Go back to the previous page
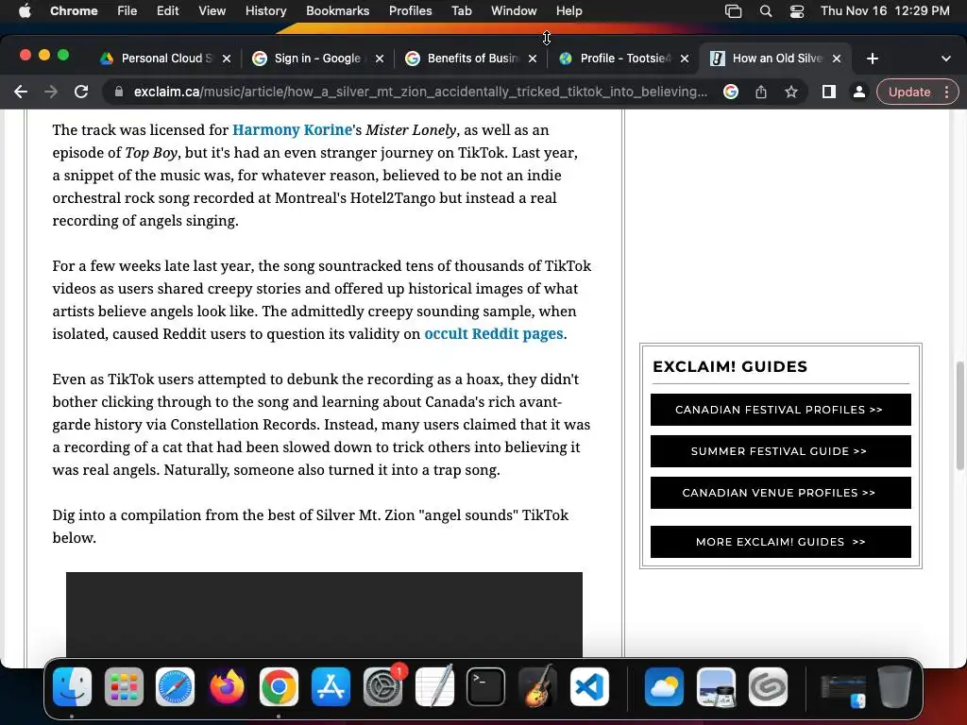This screenshot has width=967, height=725. (21, 92)
